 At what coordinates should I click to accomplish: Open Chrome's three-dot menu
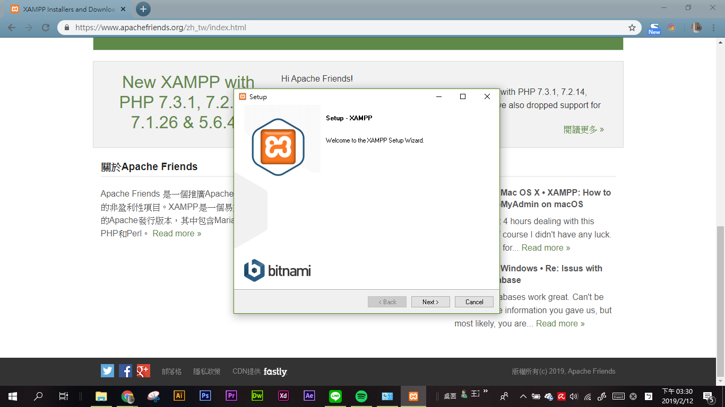pyautogui.click(x=714, y=28)
